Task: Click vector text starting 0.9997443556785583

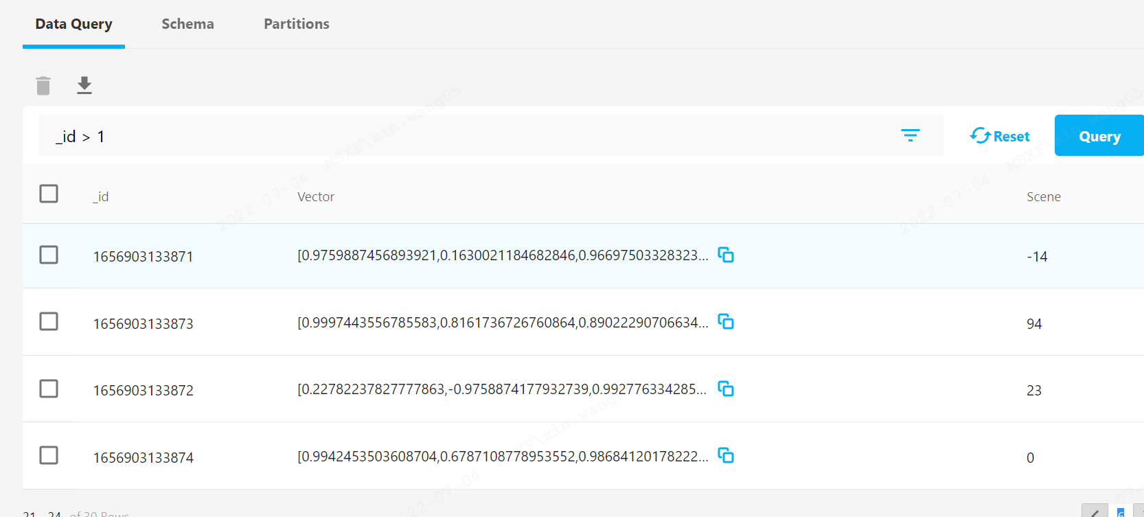Action: [503, 323]
